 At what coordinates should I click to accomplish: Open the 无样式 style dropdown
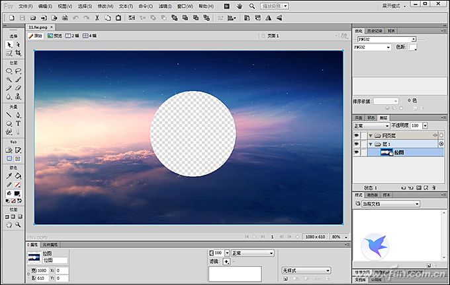(x=306, y=270)
